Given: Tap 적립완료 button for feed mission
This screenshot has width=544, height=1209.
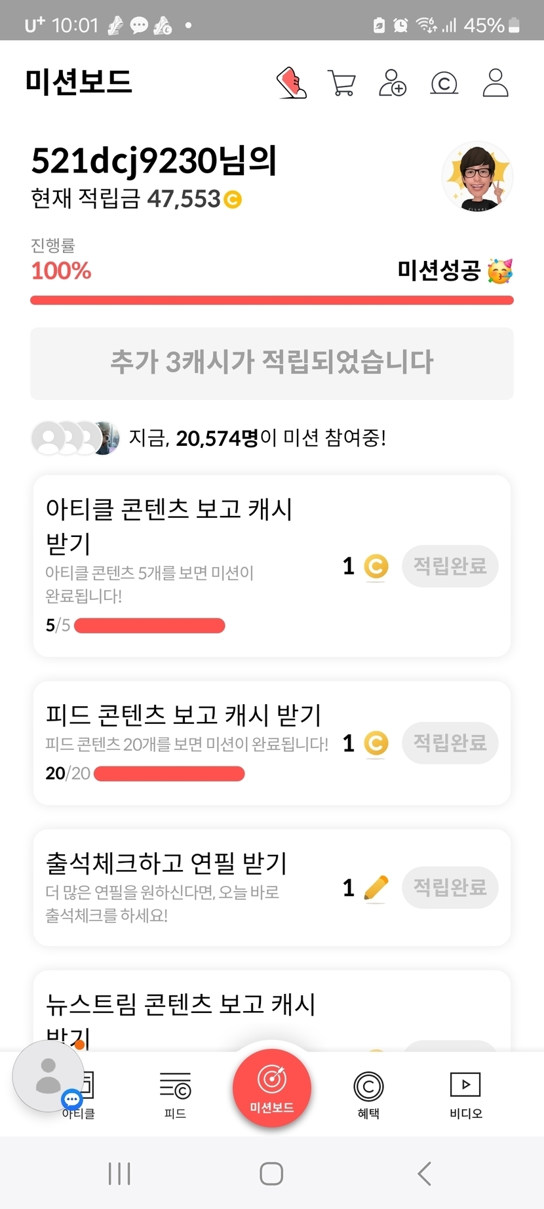Looking at the screenshot, I should [450, 743].
